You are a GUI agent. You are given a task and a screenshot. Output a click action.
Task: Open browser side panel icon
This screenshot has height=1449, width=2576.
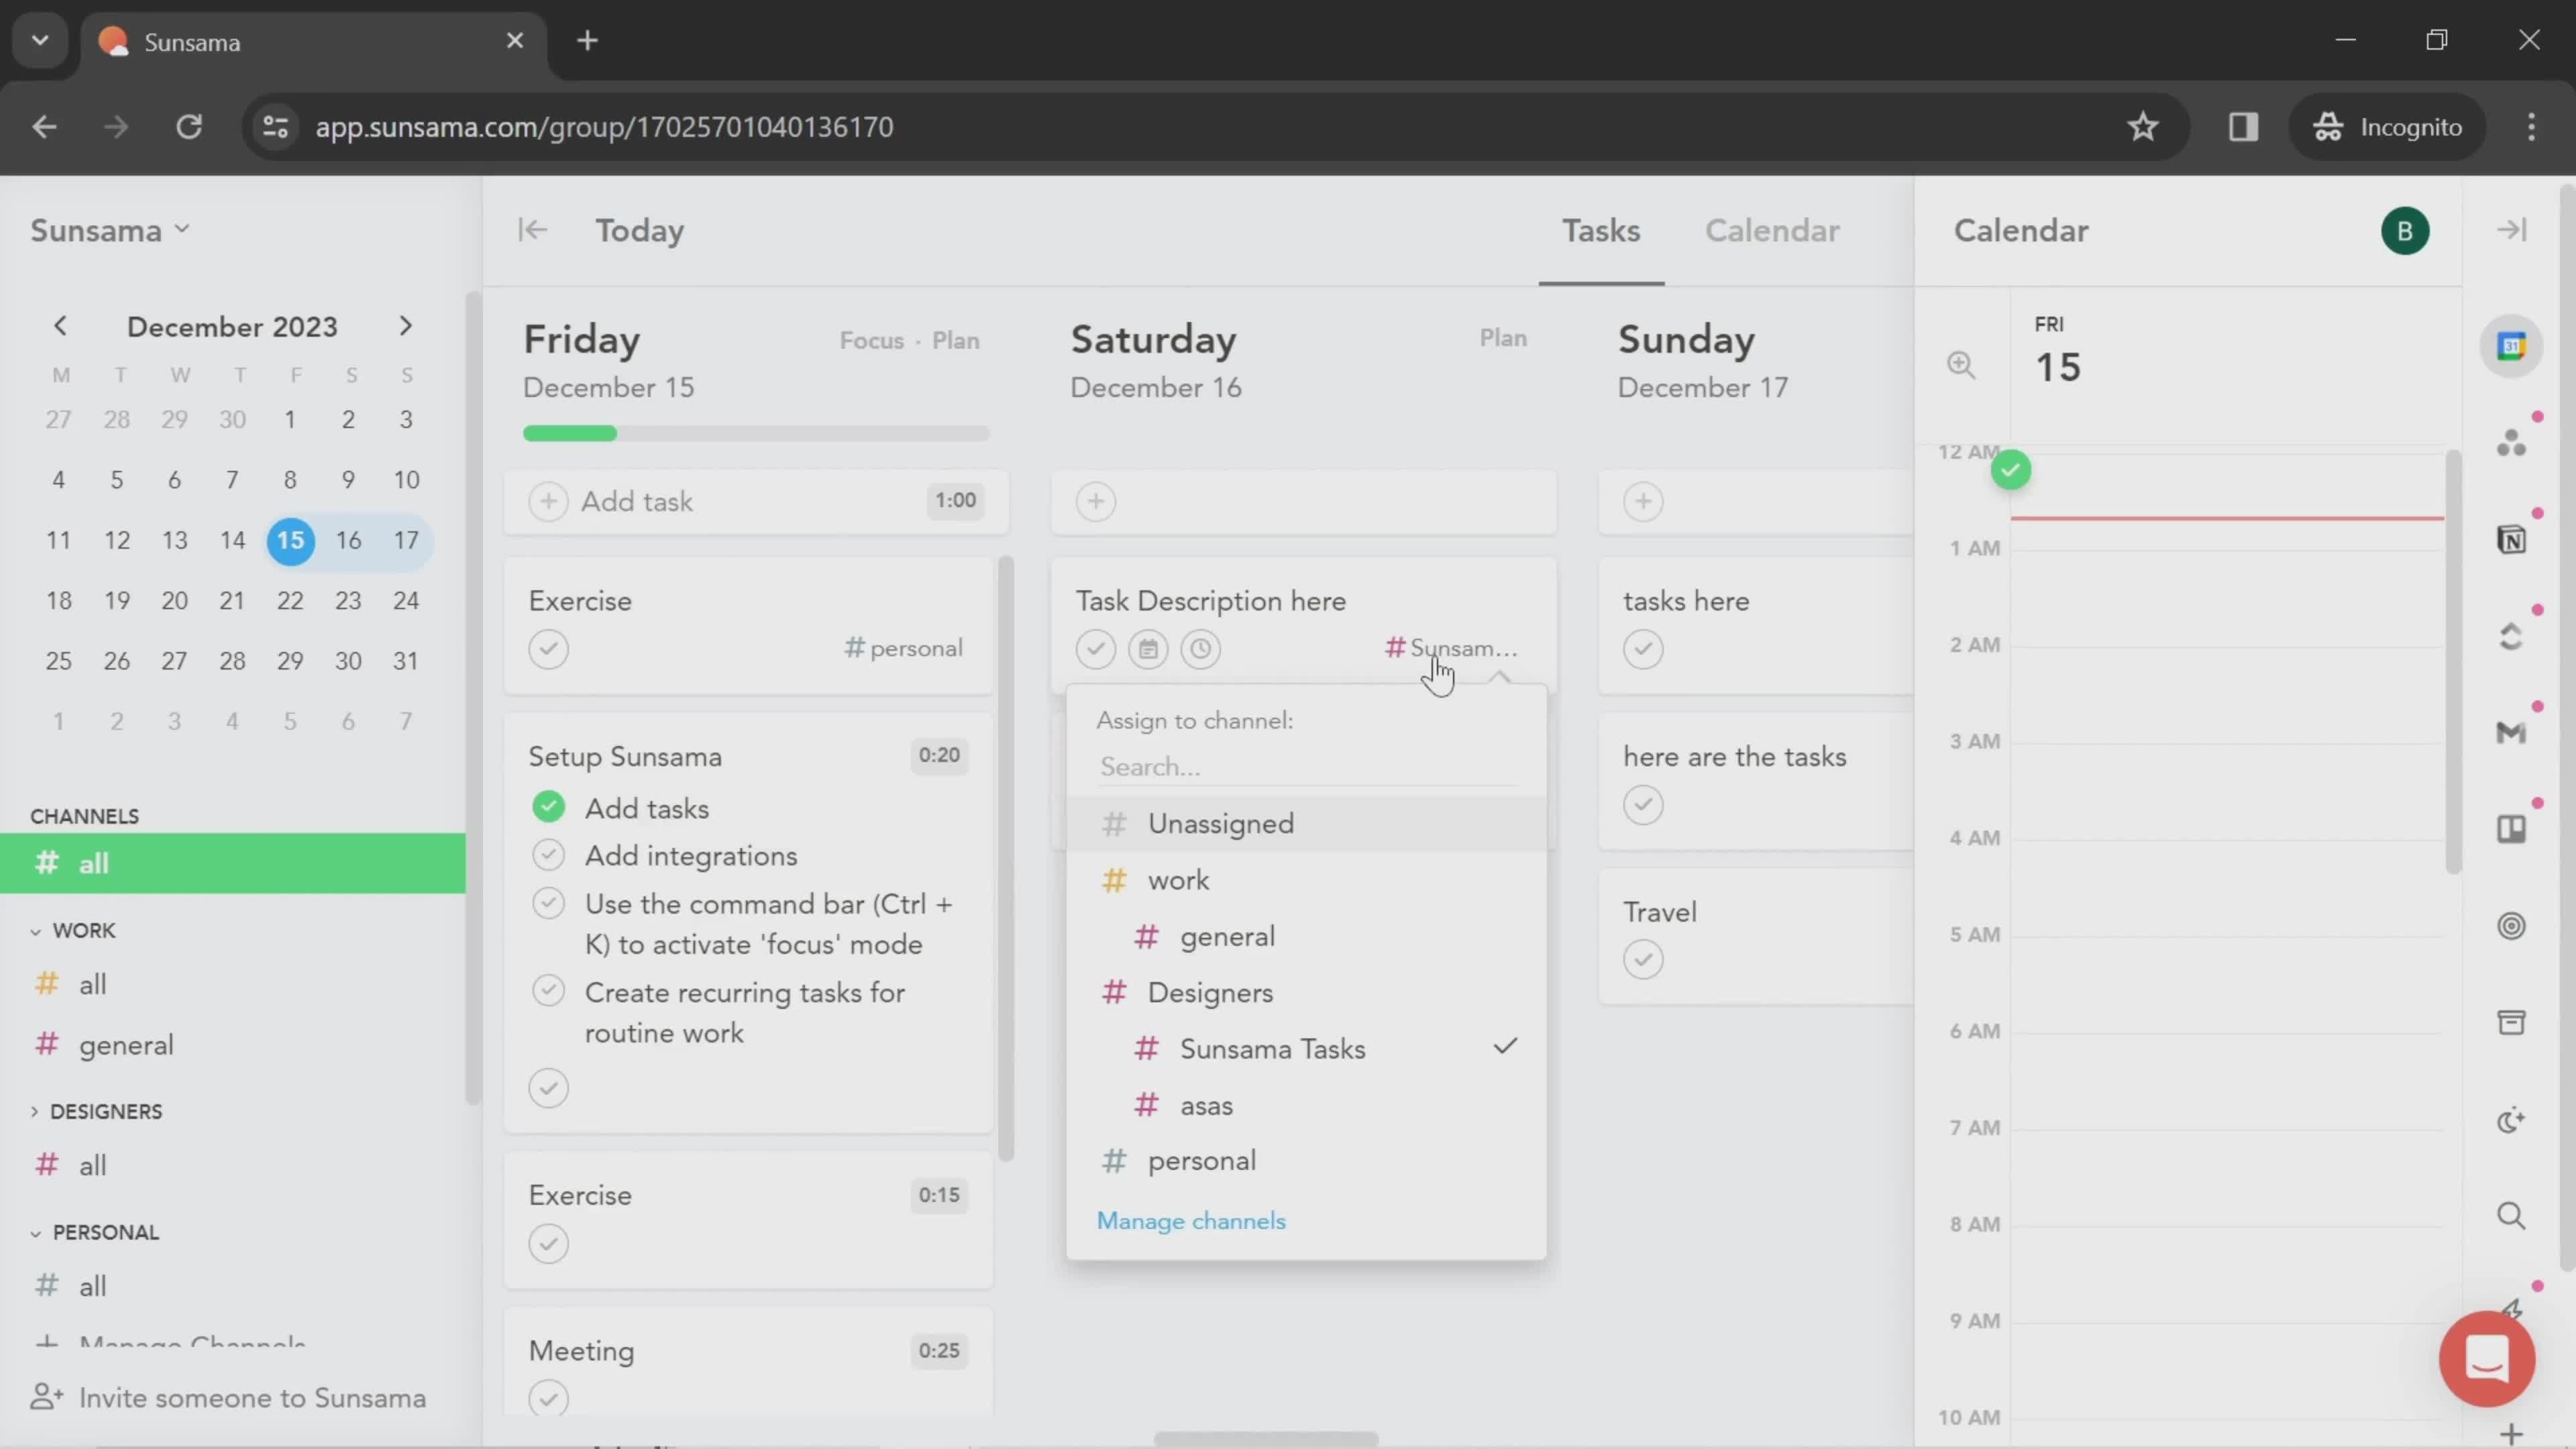tap(2243, 127)
